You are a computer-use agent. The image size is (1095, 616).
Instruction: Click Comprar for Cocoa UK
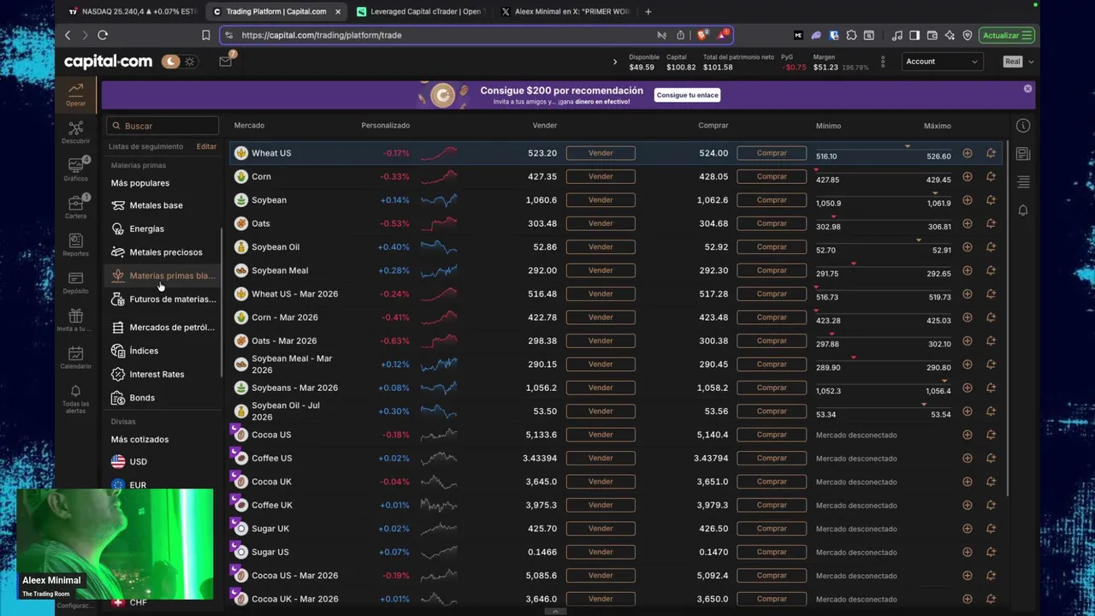[772, 482]
